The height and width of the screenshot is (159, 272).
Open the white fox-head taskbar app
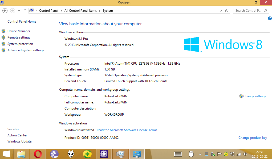(71, 154)
